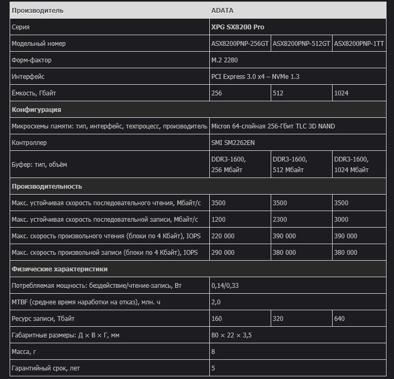Click the 'Форм-фактор' row label
This screenshot has width=394, height=379.
coord(31,60)
